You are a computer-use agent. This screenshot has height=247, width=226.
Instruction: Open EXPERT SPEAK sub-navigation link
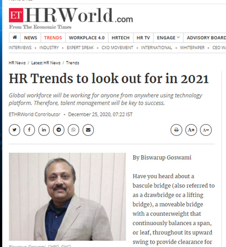point(80,48)
